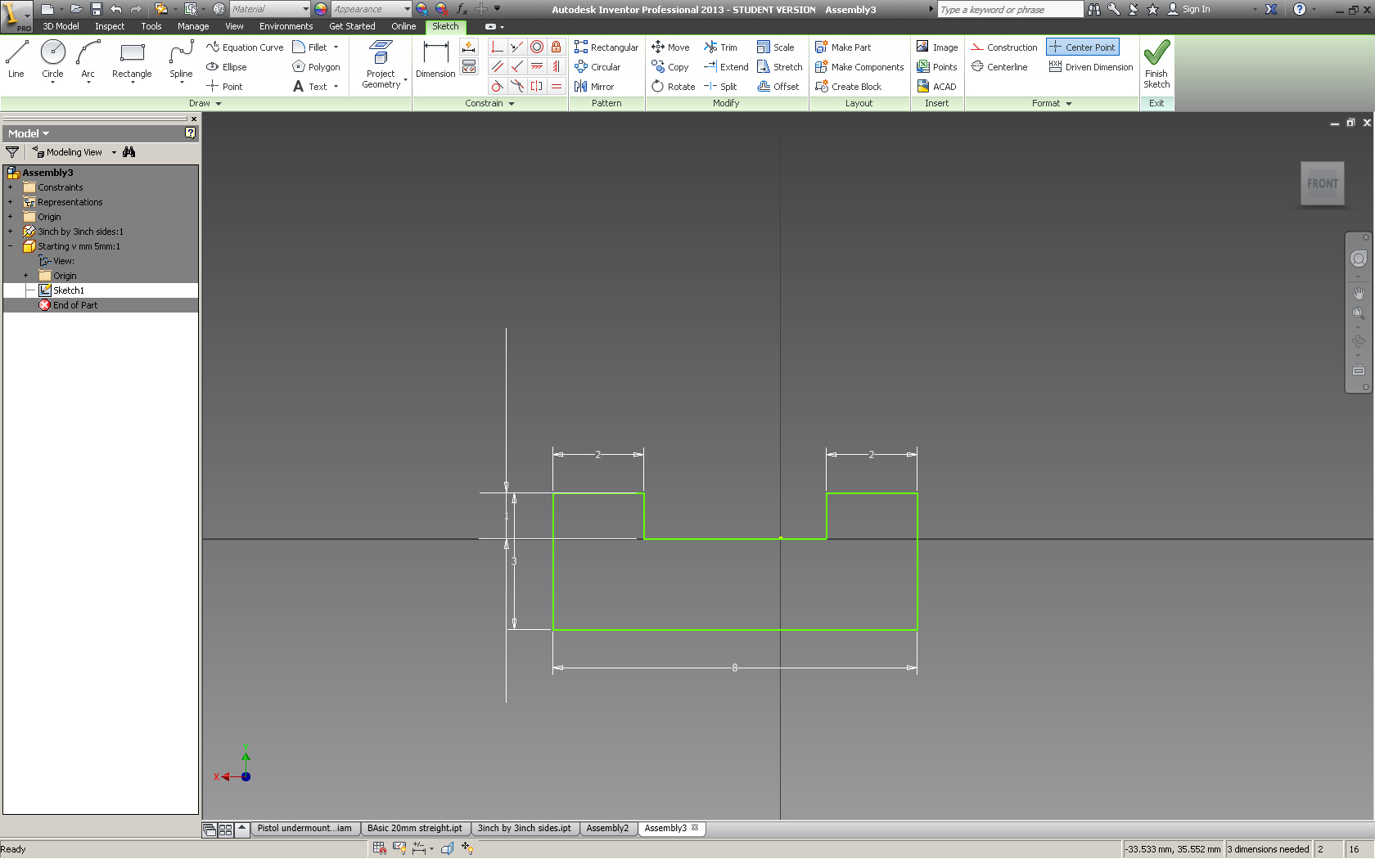The height and width of the screenshot is (859, 1375).
Task: Open the Draw panel dropdown
Action: [205, 103]
